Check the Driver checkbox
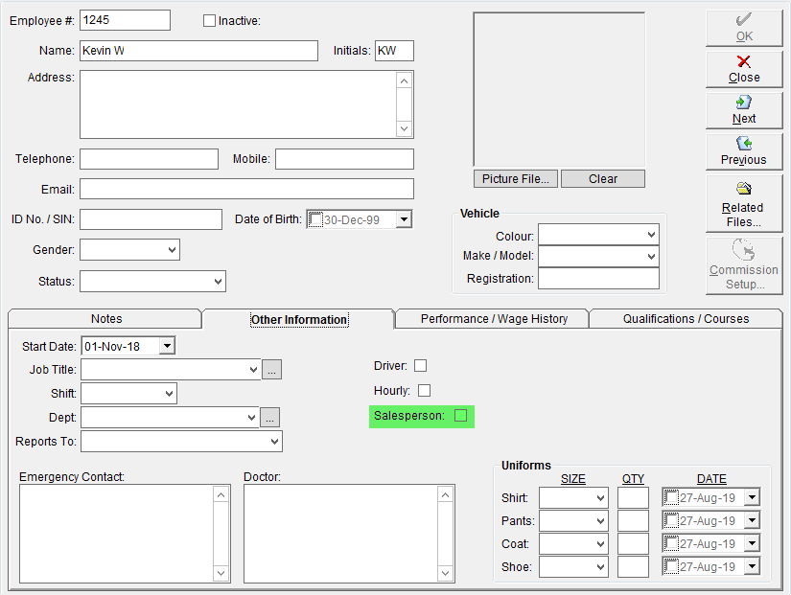 coord(420,366)
